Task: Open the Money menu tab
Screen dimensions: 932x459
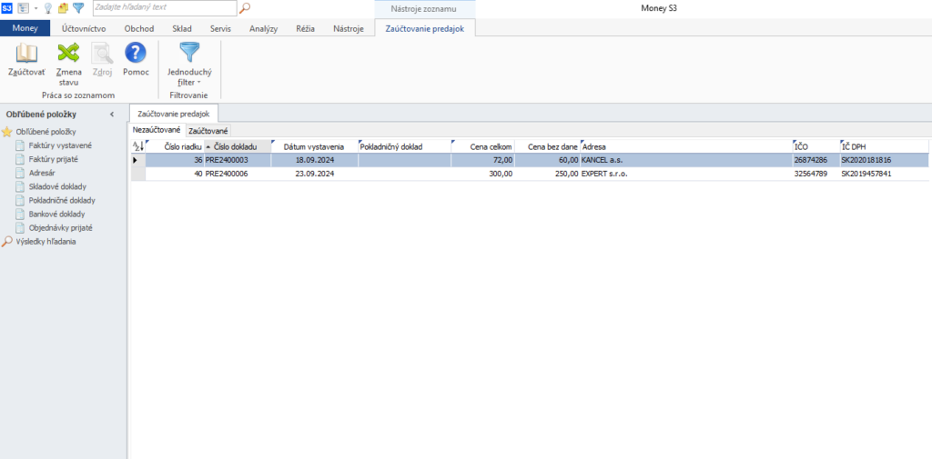Action: click(25, 28)
